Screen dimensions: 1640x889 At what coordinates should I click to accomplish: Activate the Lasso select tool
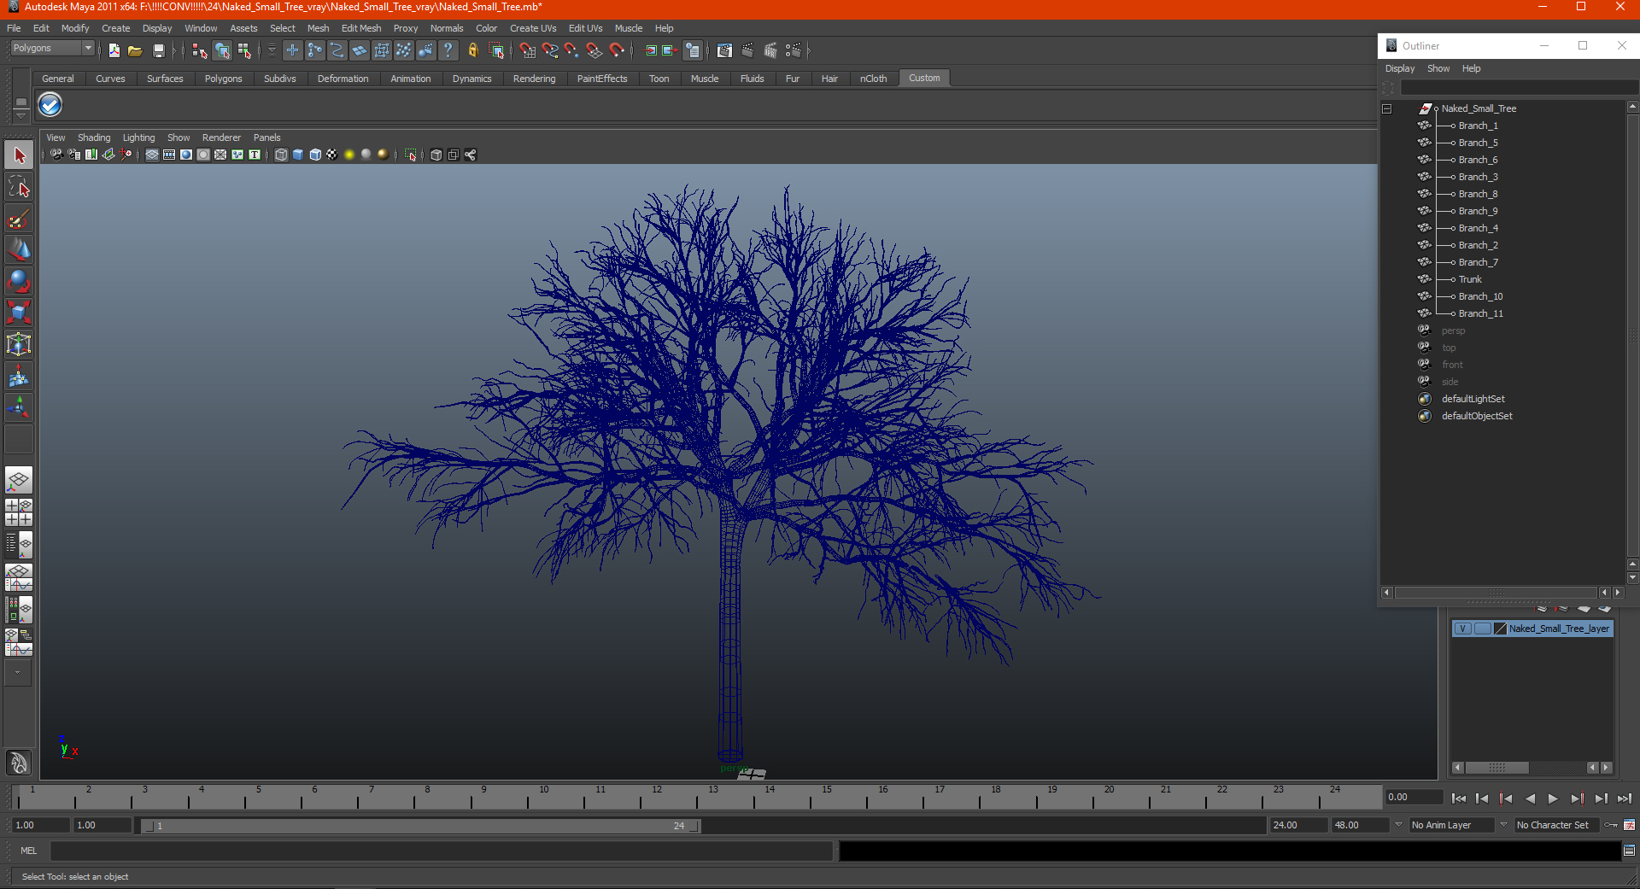pyautogui.click(x=19, y=187)
